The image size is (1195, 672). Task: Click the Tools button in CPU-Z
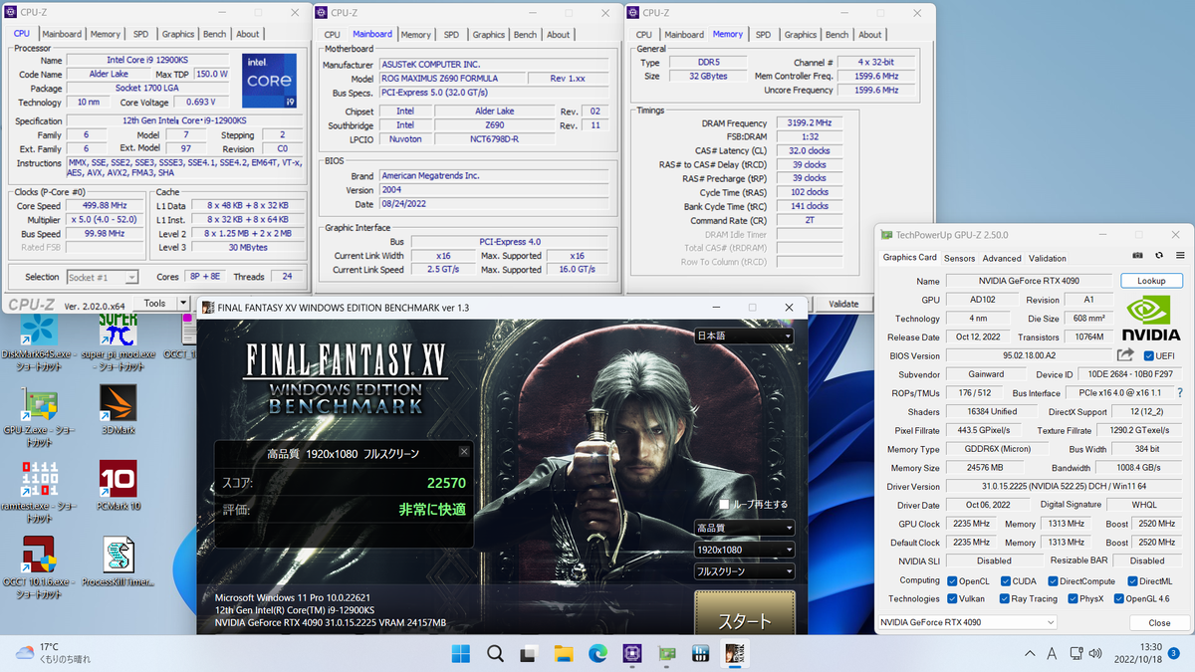[155, 303]
